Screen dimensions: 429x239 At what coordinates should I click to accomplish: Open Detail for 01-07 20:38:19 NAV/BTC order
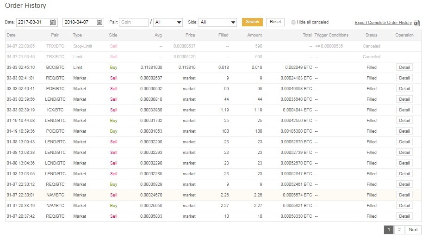[x=404, y=206]
